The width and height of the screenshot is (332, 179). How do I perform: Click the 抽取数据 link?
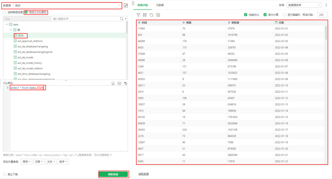(143, 174)
